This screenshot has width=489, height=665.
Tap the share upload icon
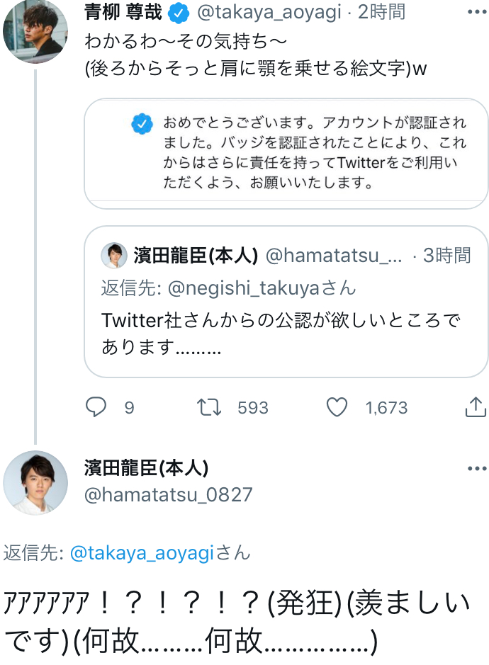[x=475, y=407]
